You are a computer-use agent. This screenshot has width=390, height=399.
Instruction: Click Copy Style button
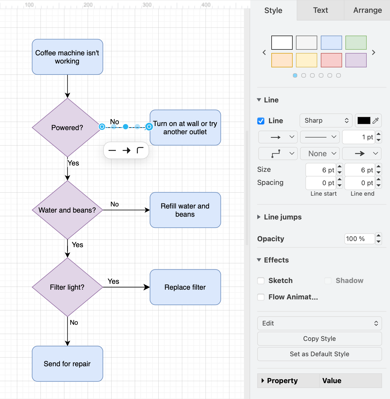(320, 339)
